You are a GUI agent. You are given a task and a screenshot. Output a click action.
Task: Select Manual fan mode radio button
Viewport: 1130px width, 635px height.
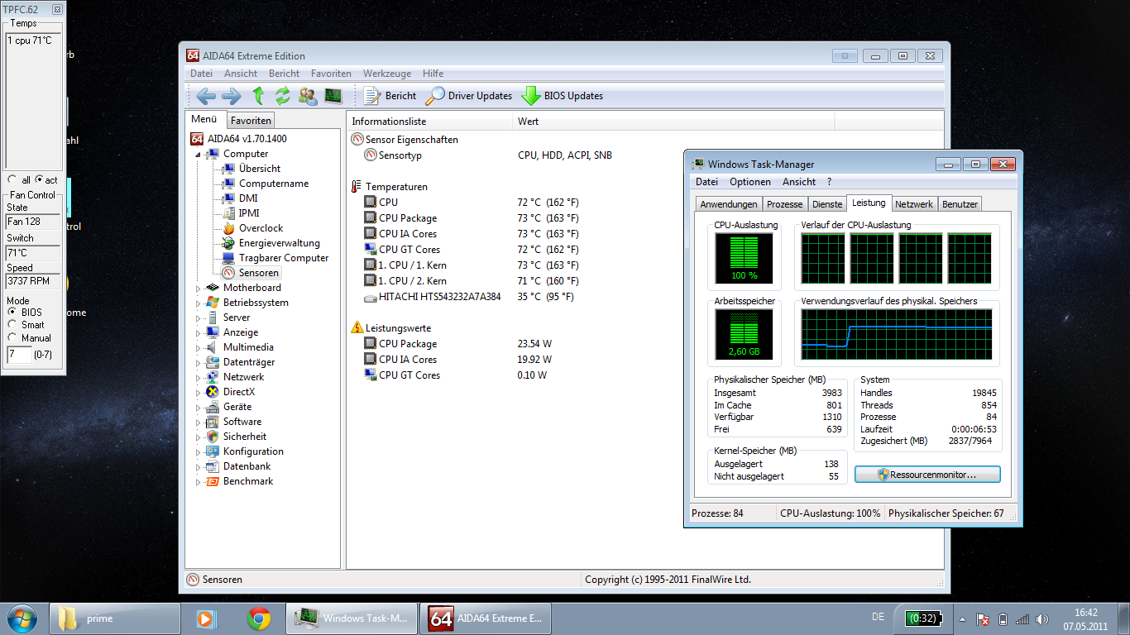(12, 337)
